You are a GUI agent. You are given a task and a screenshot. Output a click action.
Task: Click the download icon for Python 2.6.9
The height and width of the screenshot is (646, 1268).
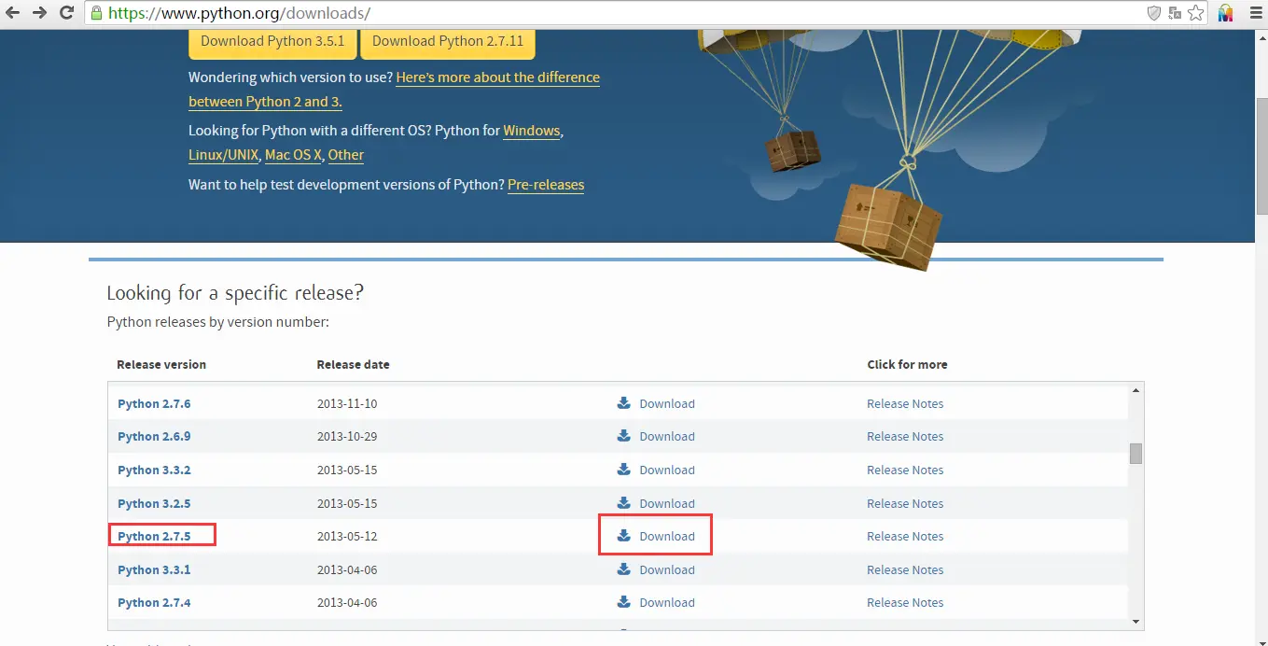624,436
